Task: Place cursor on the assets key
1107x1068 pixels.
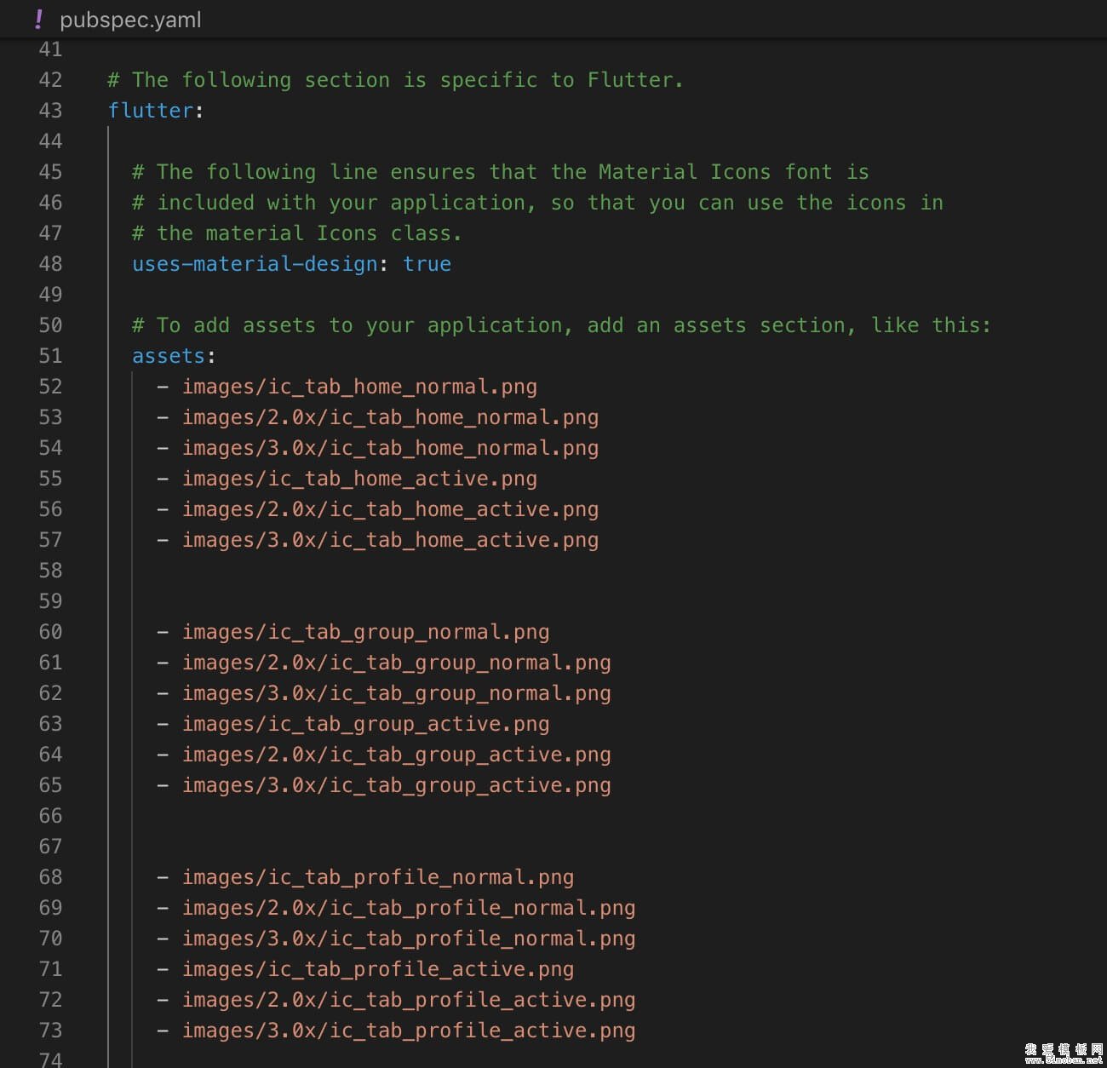Action: 168,356
